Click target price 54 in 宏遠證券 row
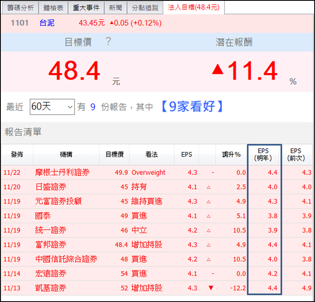The height and width of the screenshot is (302, 315). (x=124, y=274)
